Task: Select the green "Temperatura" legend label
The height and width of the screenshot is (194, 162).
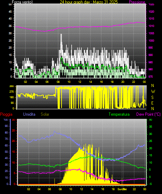Action: pos(119,114)
